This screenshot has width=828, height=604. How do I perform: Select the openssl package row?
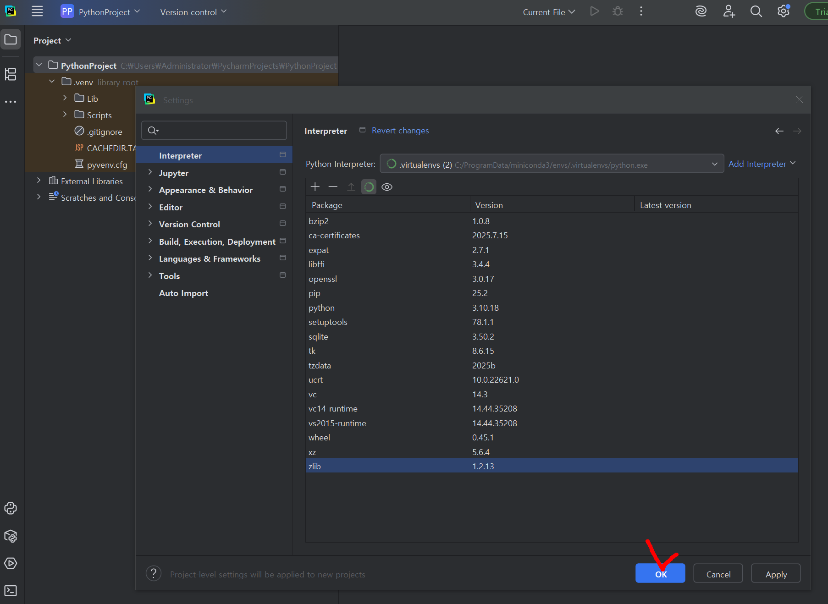[552, 279]
